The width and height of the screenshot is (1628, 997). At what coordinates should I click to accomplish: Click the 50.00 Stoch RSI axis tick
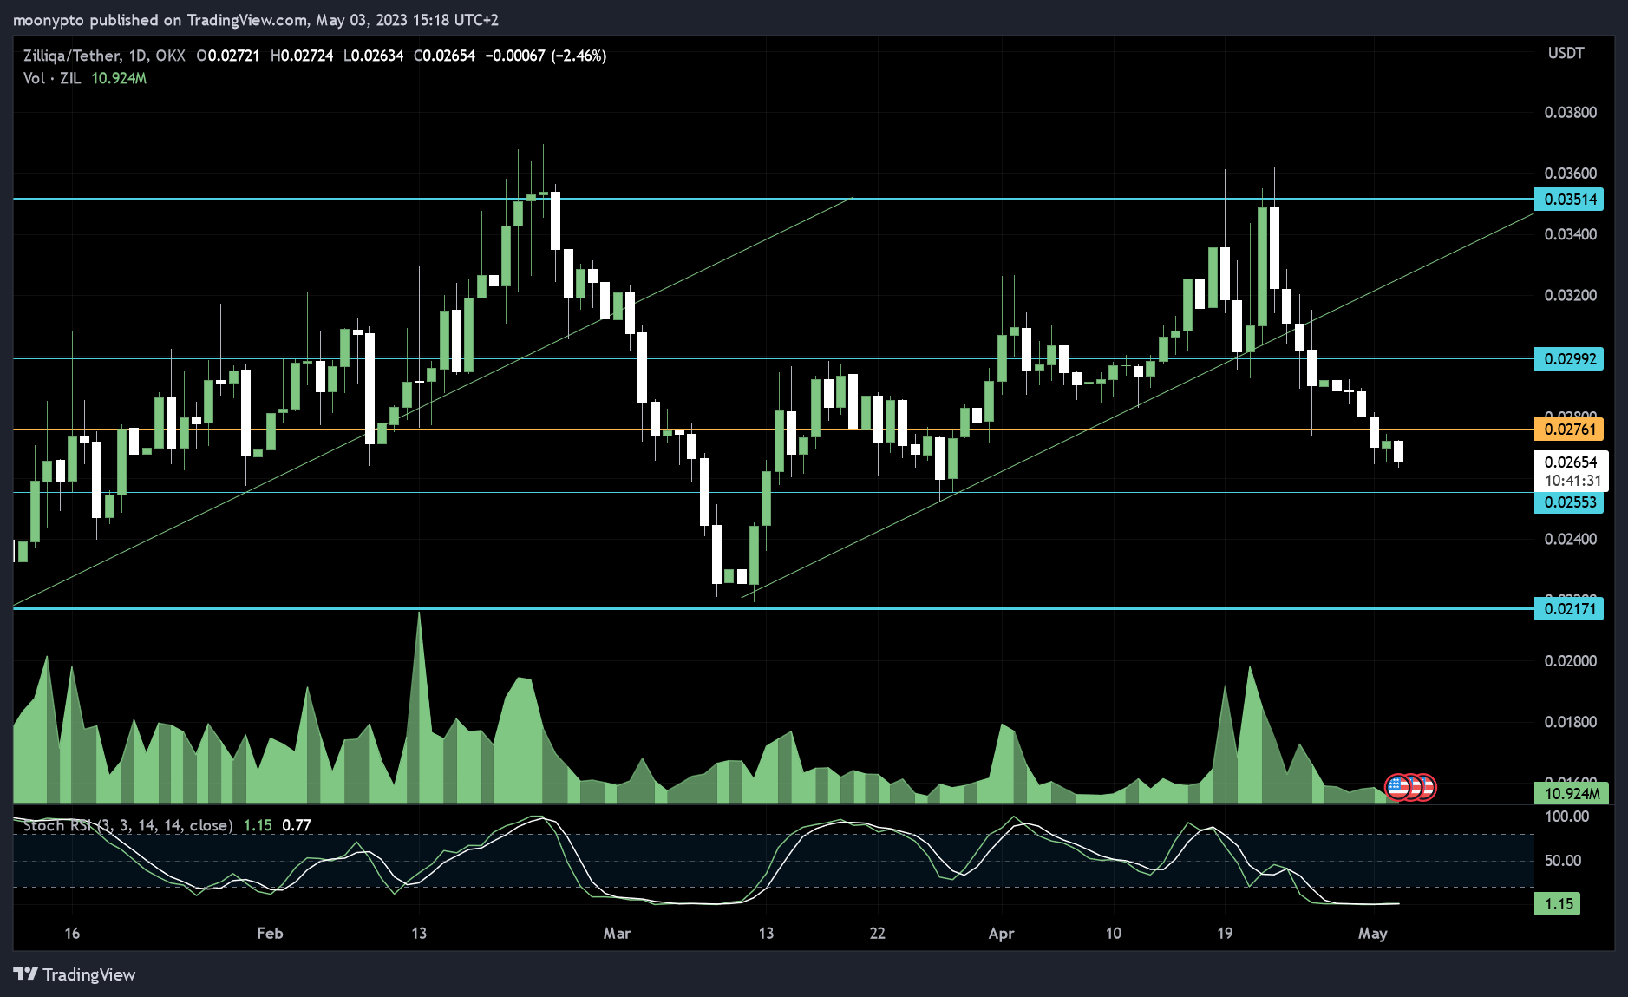tap(1564, 861)
